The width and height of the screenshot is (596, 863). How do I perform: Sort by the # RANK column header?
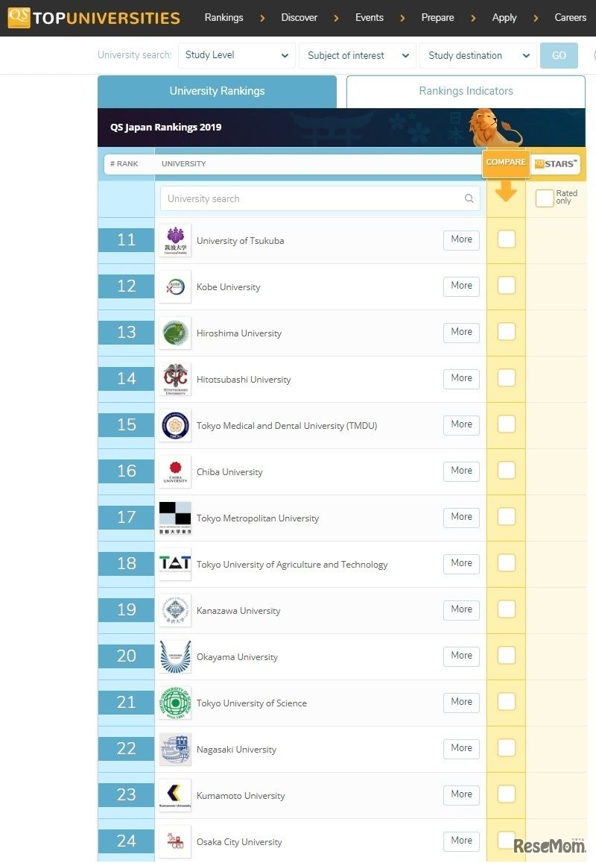[124, 163]
